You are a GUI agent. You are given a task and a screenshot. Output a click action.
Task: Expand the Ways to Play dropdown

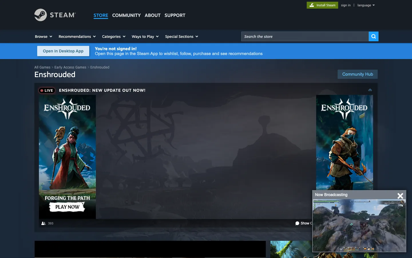[x=145, y=36]
